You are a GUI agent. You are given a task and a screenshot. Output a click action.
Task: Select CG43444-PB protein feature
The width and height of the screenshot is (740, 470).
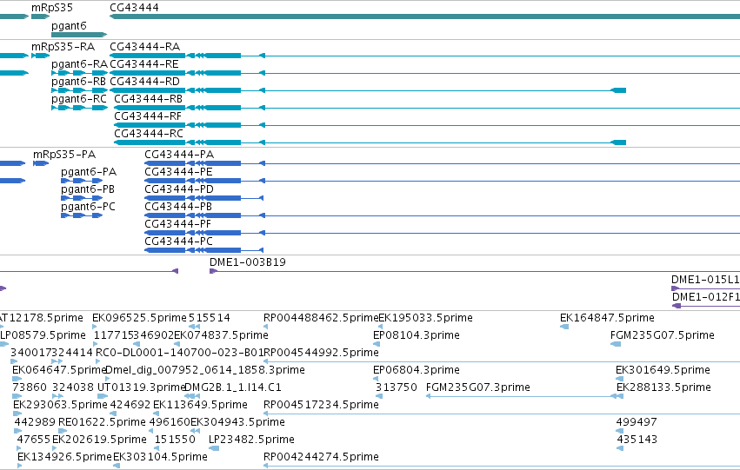[443, 216]
